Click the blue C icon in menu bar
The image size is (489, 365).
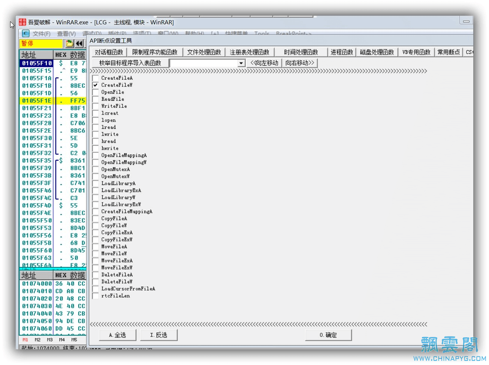25,33
